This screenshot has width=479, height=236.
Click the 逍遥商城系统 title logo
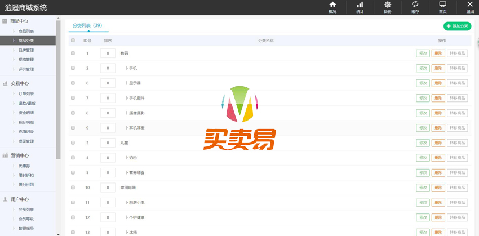click(26, 8)
